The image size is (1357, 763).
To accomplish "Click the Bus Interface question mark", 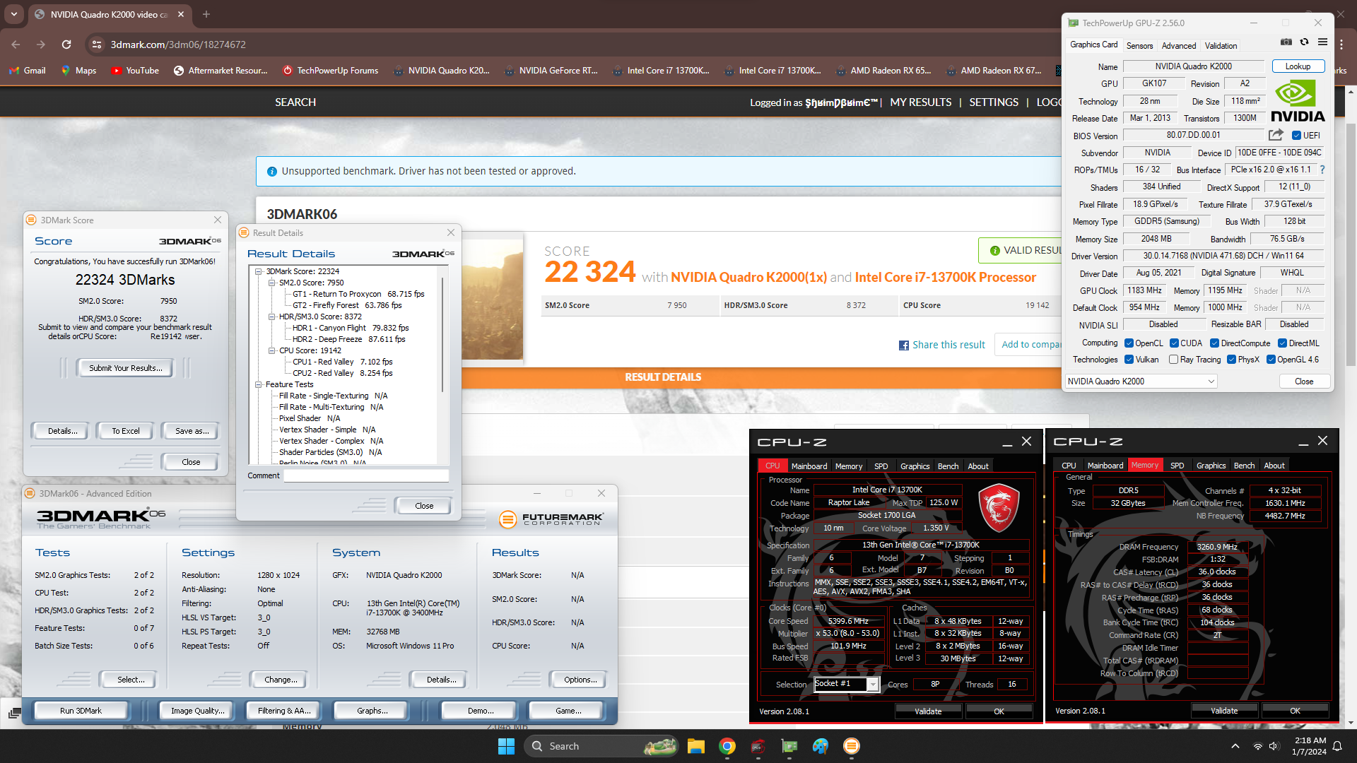I will (x=1322, y=170).
